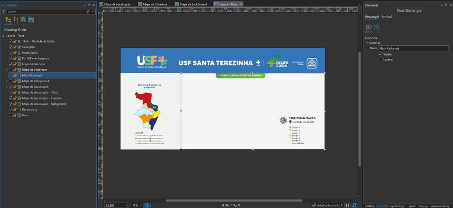Pause drawing with the status bar pause icon
This screenshot has width=453, height=208.
click(347, 205)
